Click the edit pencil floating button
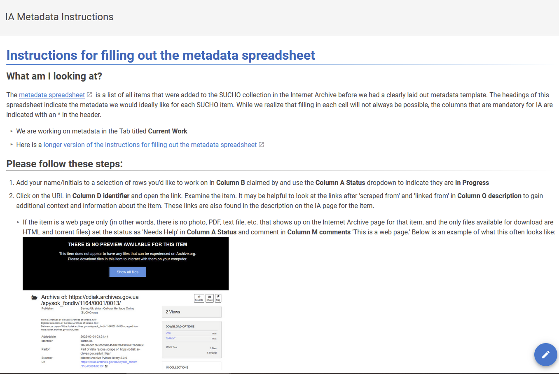The width and height of the screenshot is (559, 374). (545, 354)
